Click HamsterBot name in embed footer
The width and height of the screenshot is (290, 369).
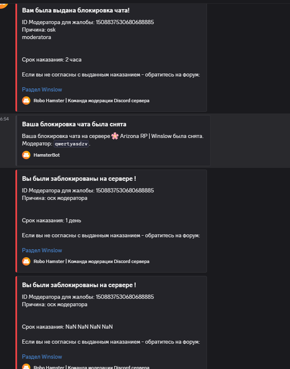(47, 155)
